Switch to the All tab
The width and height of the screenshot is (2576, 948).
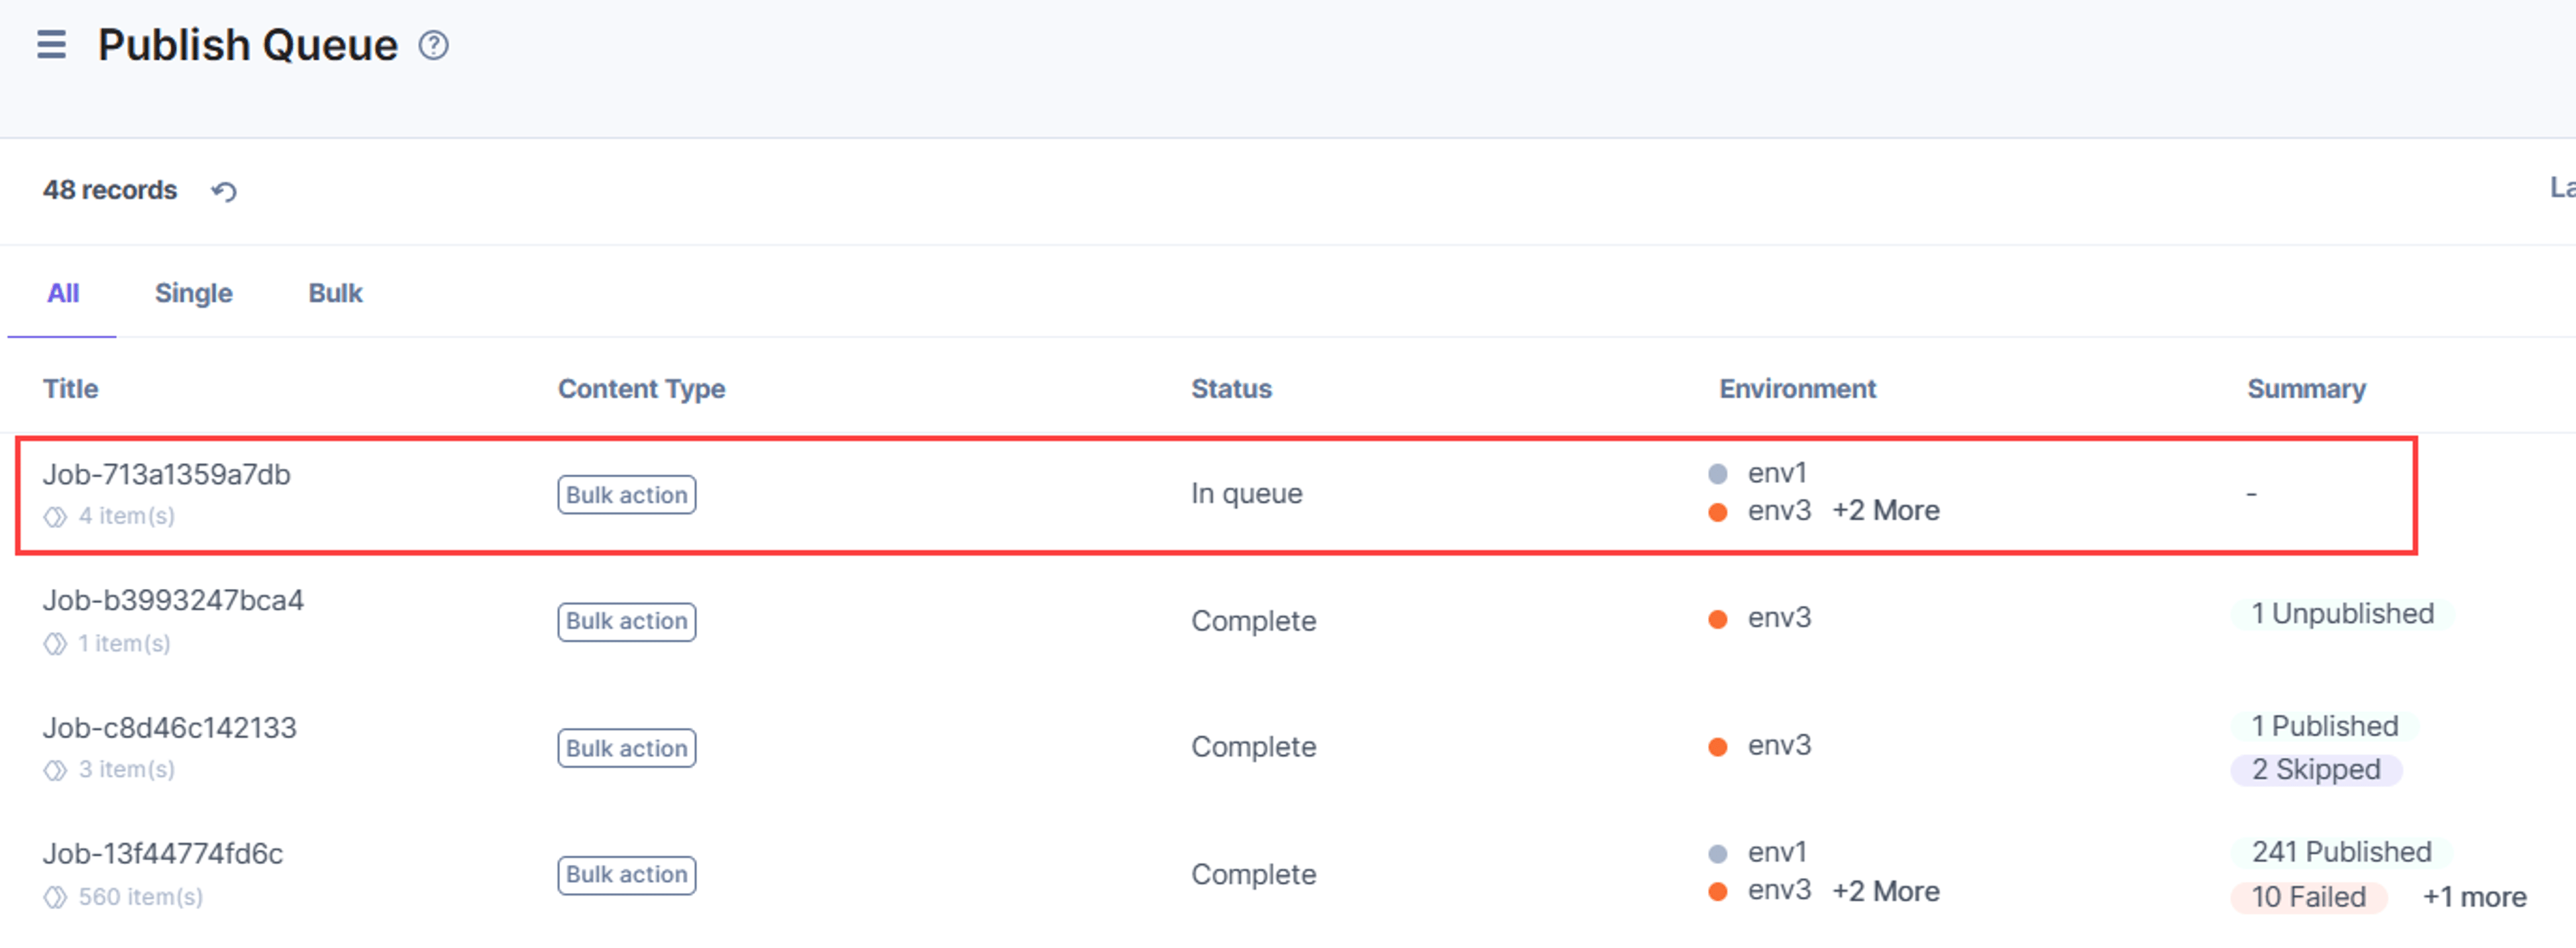(x=63, y=293)
